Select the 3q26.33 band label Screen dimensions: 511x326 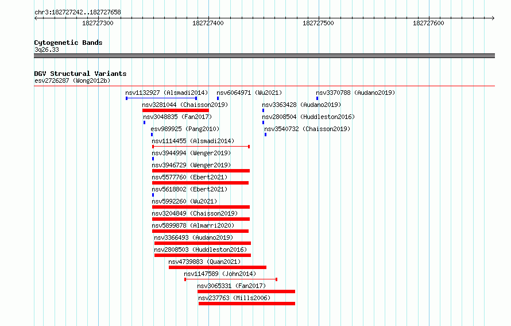coord(47,49)
